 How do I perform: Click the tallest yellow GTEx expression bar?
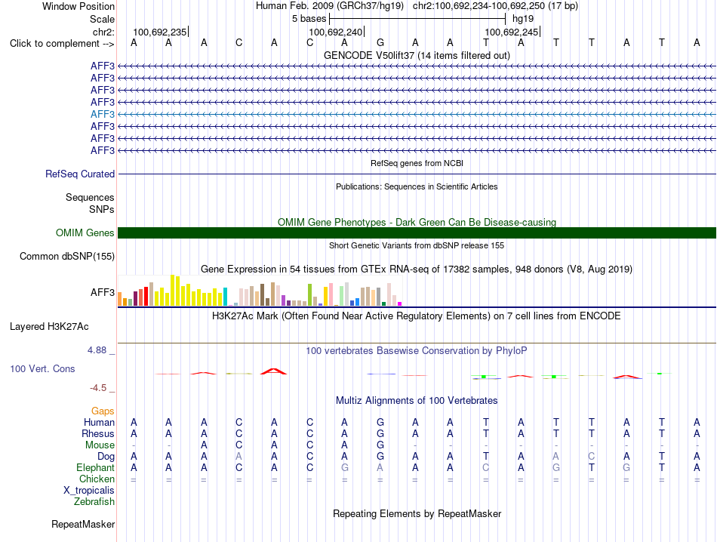pyautogui.click(x=172, y=290)
